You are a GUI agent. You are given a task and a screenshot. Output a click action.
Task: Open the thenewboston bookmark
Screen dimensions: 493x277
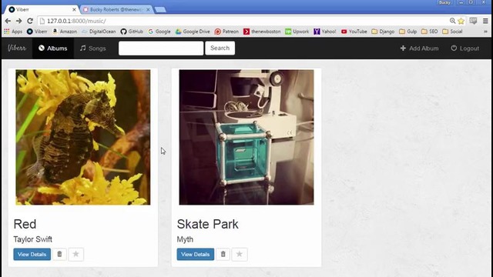[x=262, y=32]
